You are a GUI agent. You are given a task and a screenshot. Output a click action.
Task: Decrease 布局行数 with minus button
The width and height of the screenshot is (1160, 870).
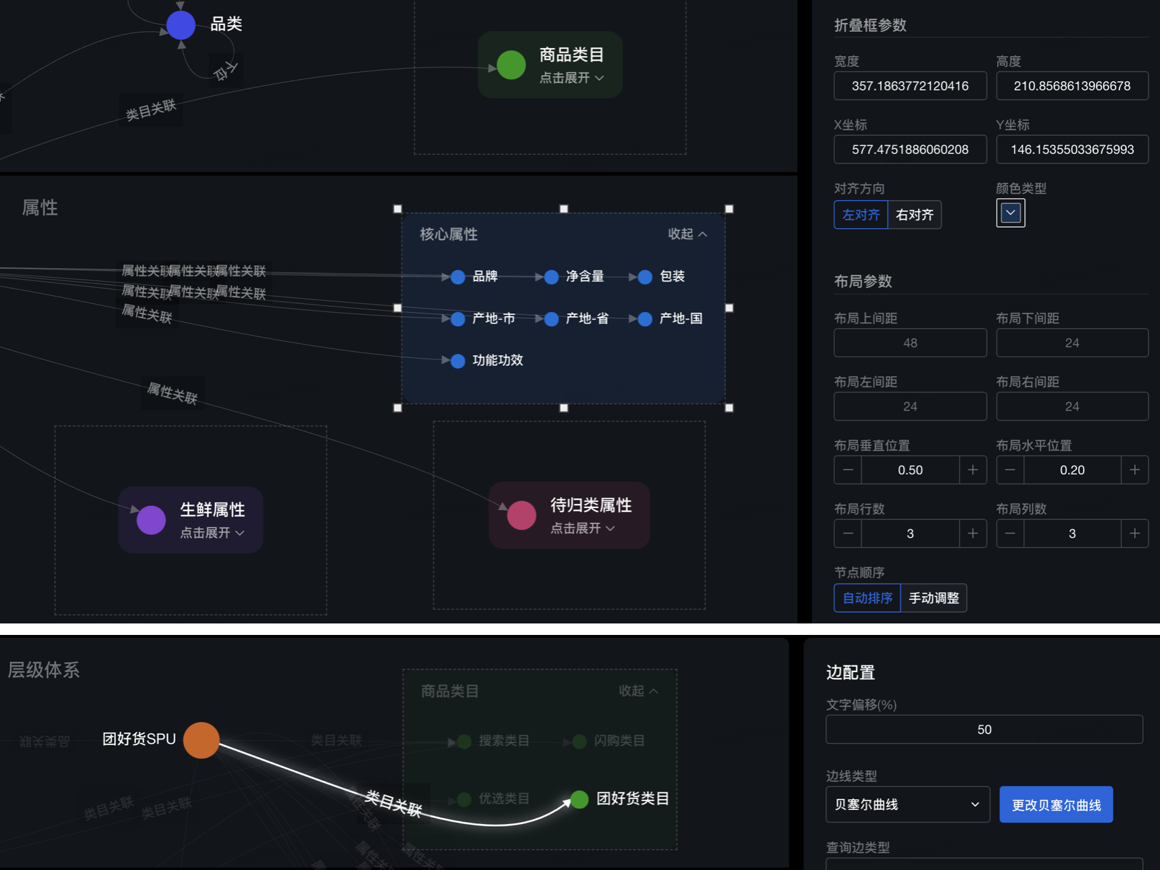848,534
